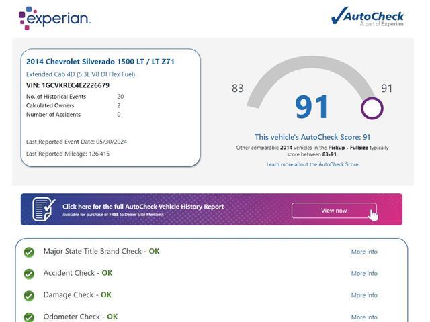Open More info for Major State Title Brand Check
This screenshot has height=322, width=430.
(x=364, y=252)
